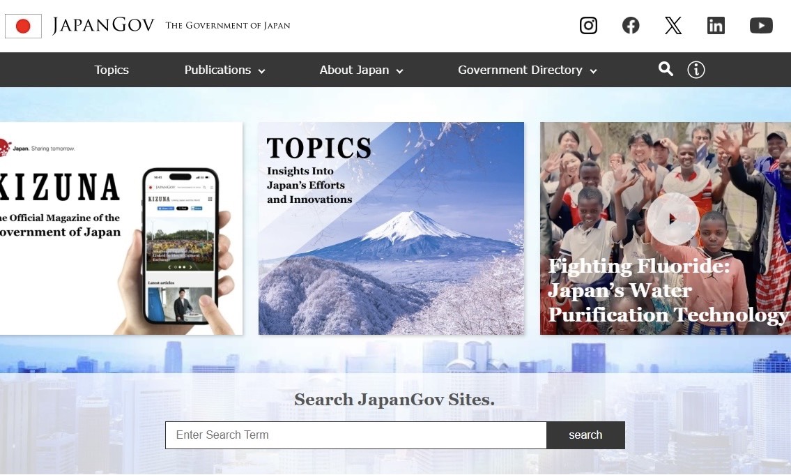Viewport: 791px width, 475px height.
Task: Click the magnifying glass search icon
Action: (666, 69)
